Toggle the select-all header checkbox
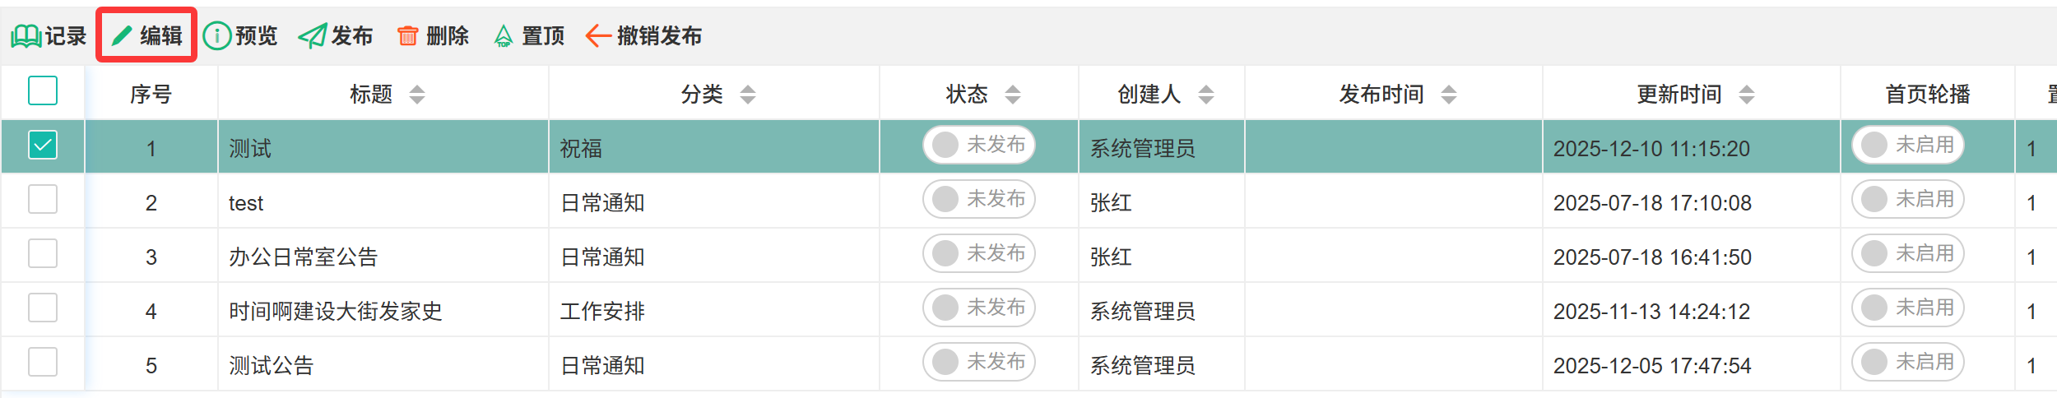Viewport: 2057px width, 398px height. 43,90
